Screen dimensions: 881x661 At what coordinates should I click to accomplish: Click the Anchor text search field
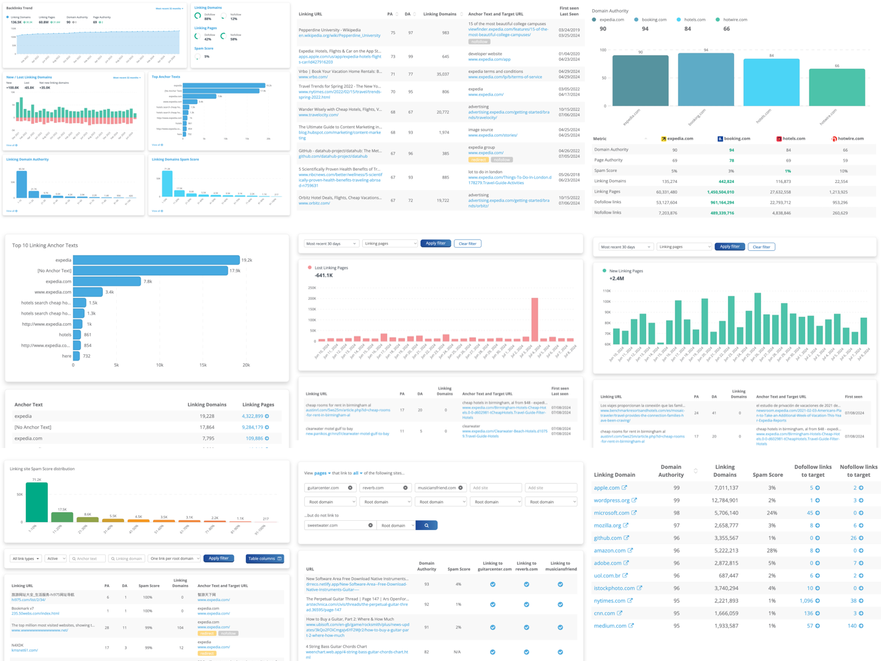(x=87, y=558)
